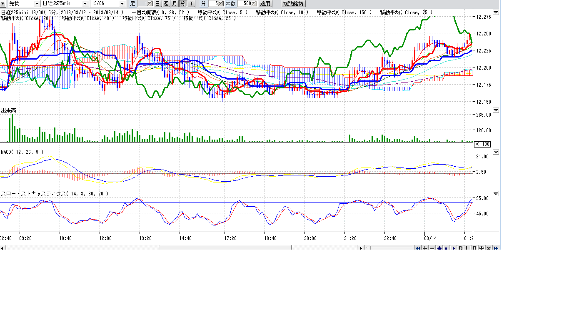Toggle the 月 monthly timeframe button
The height and width of the screenshot is (320, 569).
(175, 3)
